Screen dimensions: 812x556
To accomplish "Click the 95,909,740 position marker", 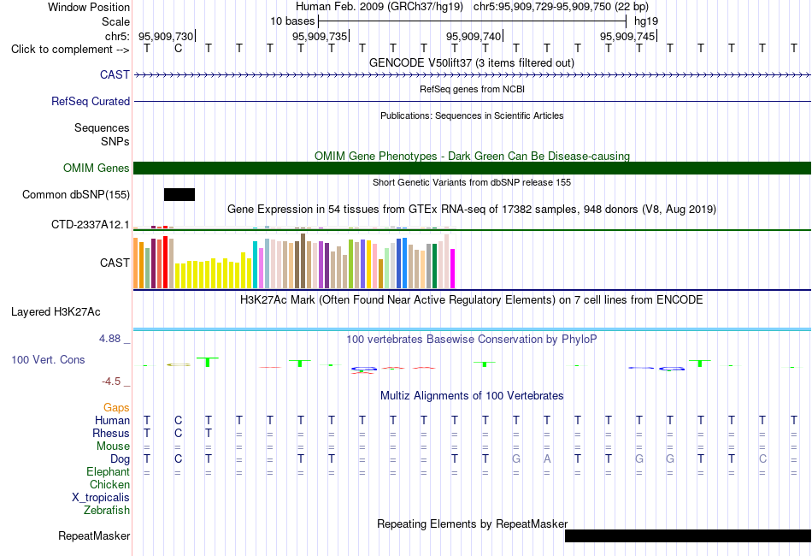I will 474,36.
